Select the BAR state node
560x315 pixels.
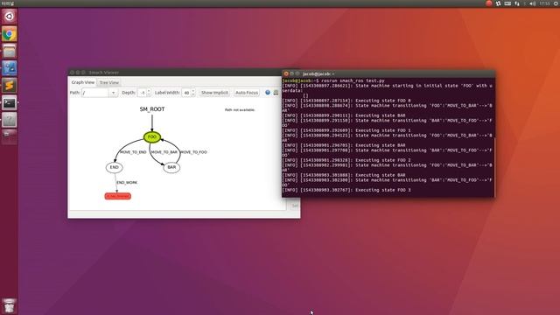pyautogui.click(x=171, y=167)
